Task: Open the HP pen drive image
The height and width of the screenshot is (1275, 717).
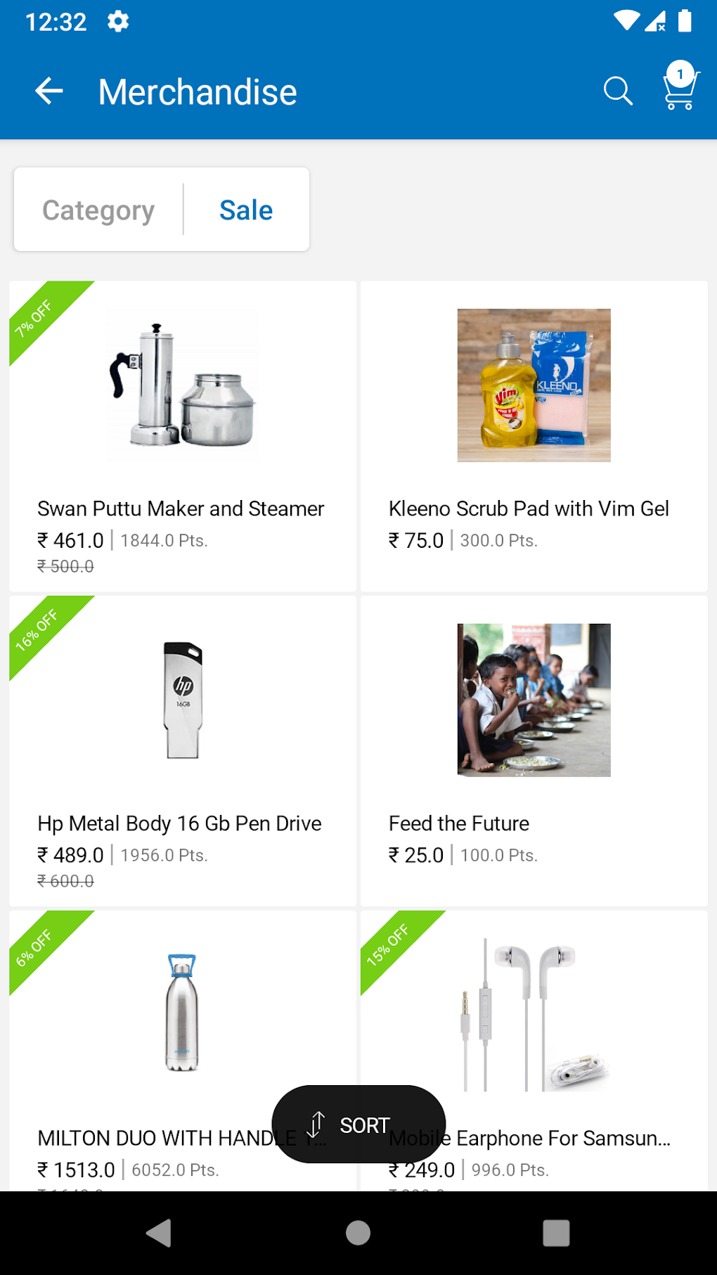Action: 183,700
